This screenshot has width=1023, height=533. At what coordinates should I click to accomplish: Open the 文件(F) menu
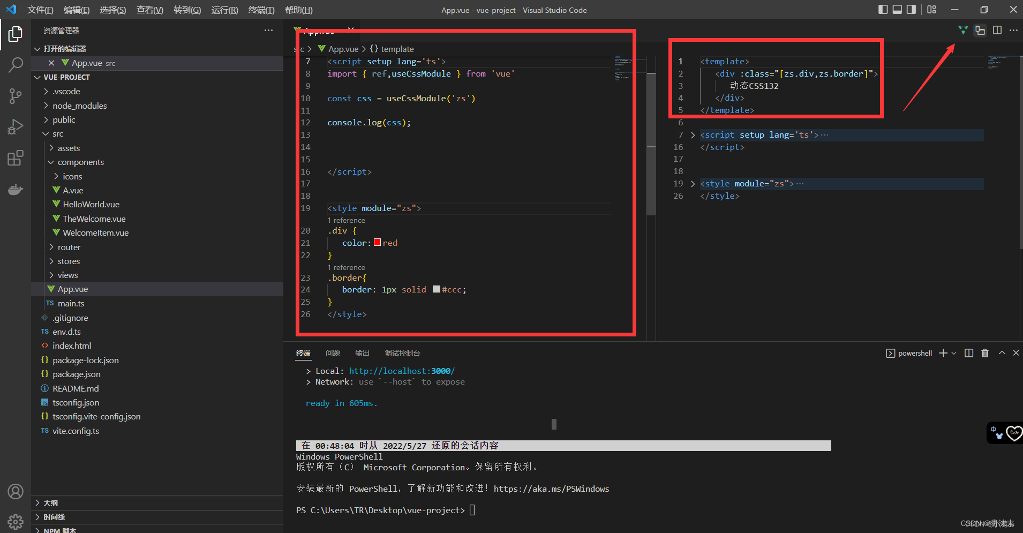[x=40, y=10]
